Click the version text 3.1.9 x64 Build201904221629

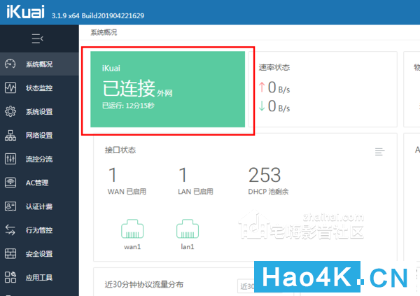pos(98,15)
